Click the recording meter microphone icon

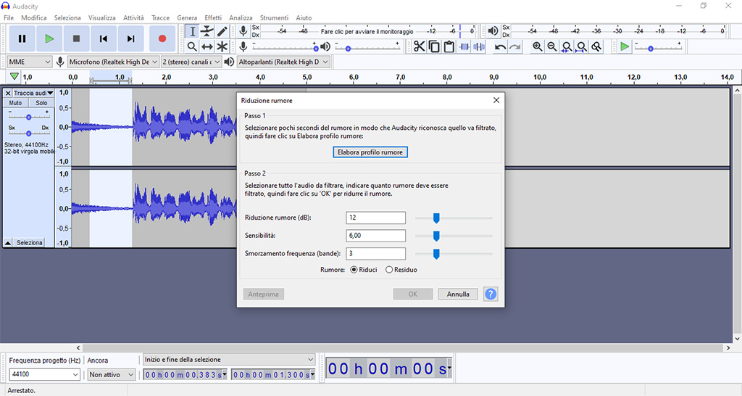243,30
